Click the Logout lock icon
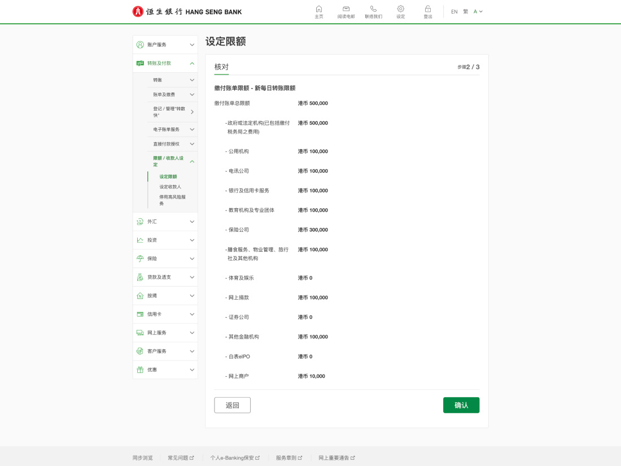The image size is (621, 466). coord(428,9)
